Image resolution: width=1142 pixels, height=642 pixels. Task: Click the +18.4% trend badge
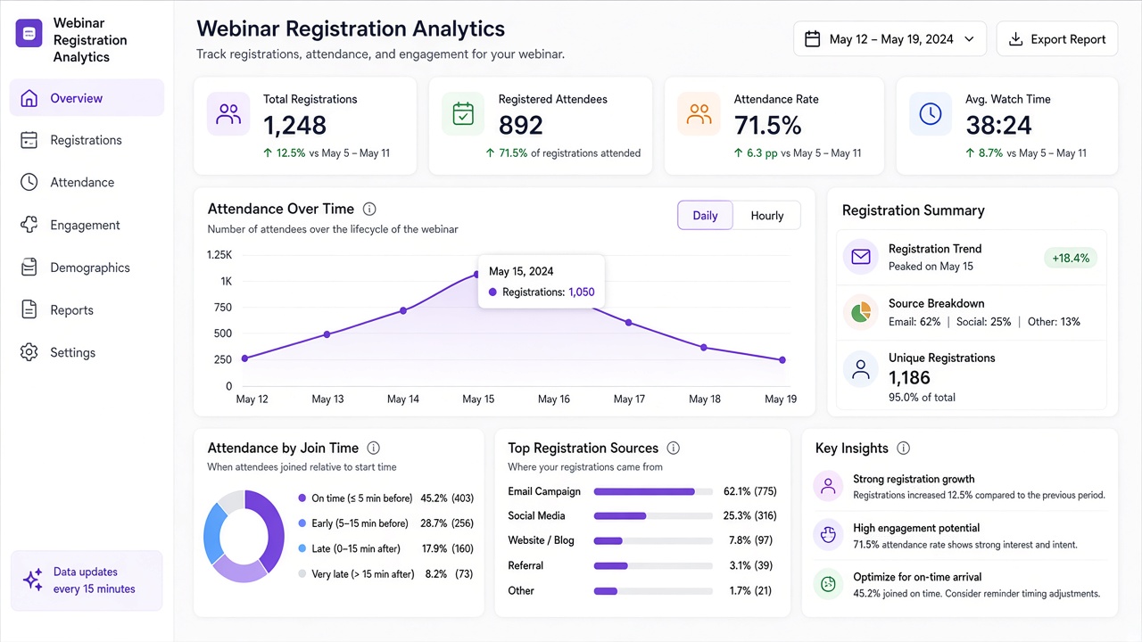pos(1071,258)
